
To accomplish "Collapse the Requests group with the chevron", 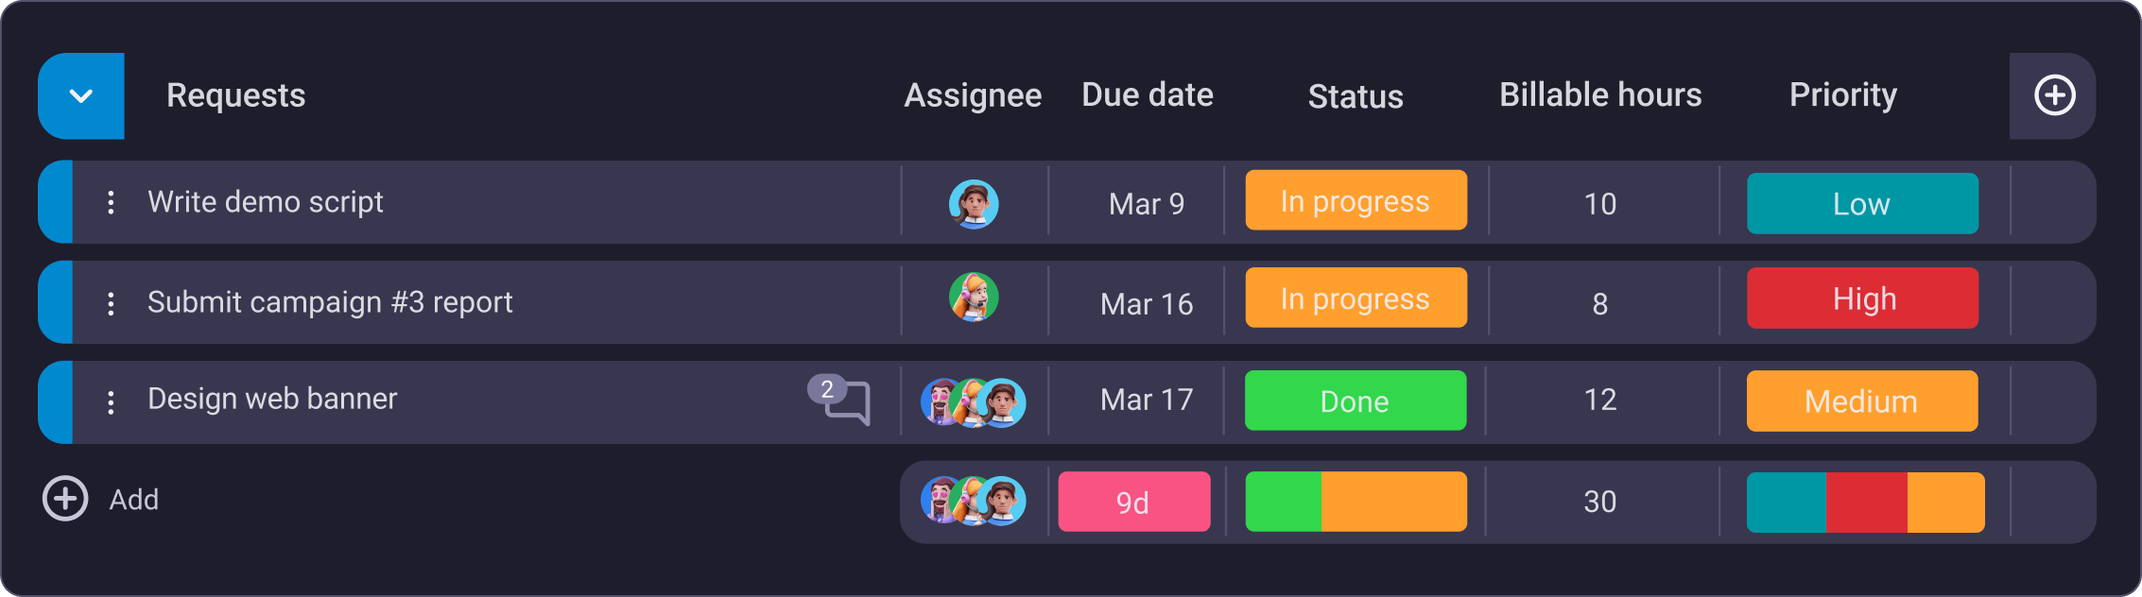I will (x=81, y=94).
